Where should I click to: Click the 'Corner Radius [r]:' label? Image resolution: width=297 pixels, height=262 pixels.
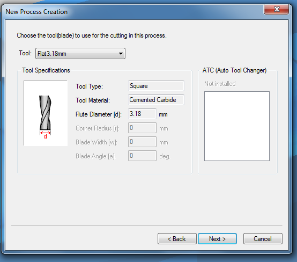[98, 128]
